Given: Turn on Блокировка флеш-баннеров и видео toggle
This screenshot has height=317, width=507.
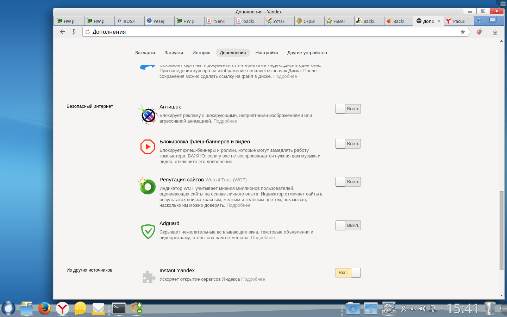Looking at the screenshot, I should [x=348, y=144].
